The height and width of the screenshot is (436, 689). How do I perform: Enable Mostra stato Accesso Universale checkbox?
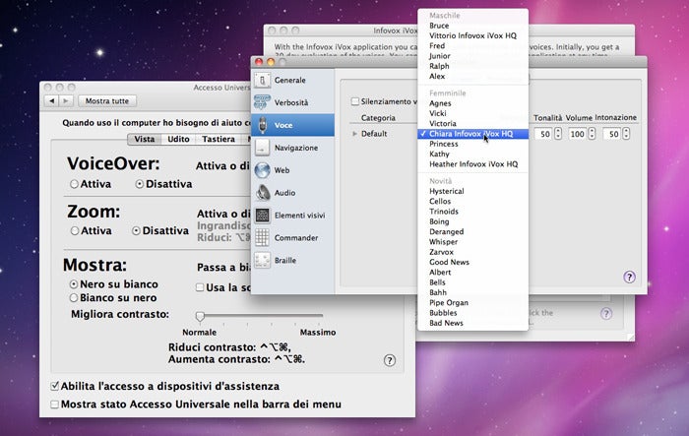pyautogui.click(x=54, y=405)
